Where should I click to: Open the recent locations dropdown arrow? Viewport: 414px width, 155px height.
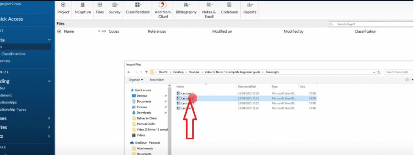(x=141, y=72)
